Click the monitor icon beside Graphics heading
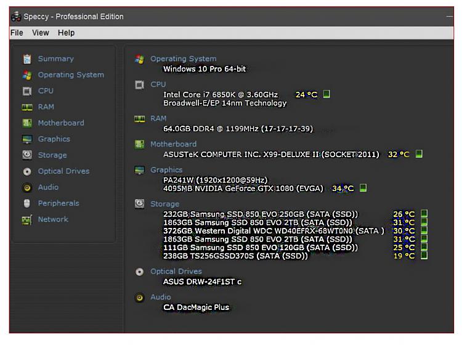The image size is (462, 345). point(139,170)
